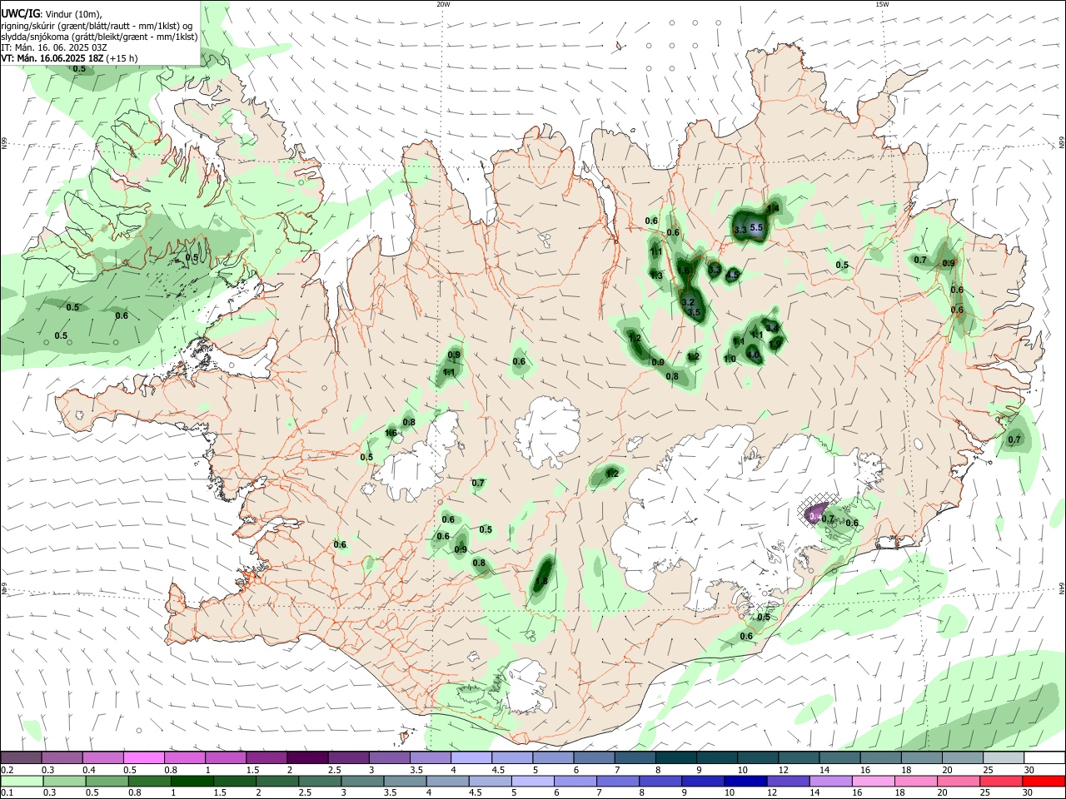Click the 5.5 precipitation value on the map
1066x799 pixels.
[x=756, y=227]
